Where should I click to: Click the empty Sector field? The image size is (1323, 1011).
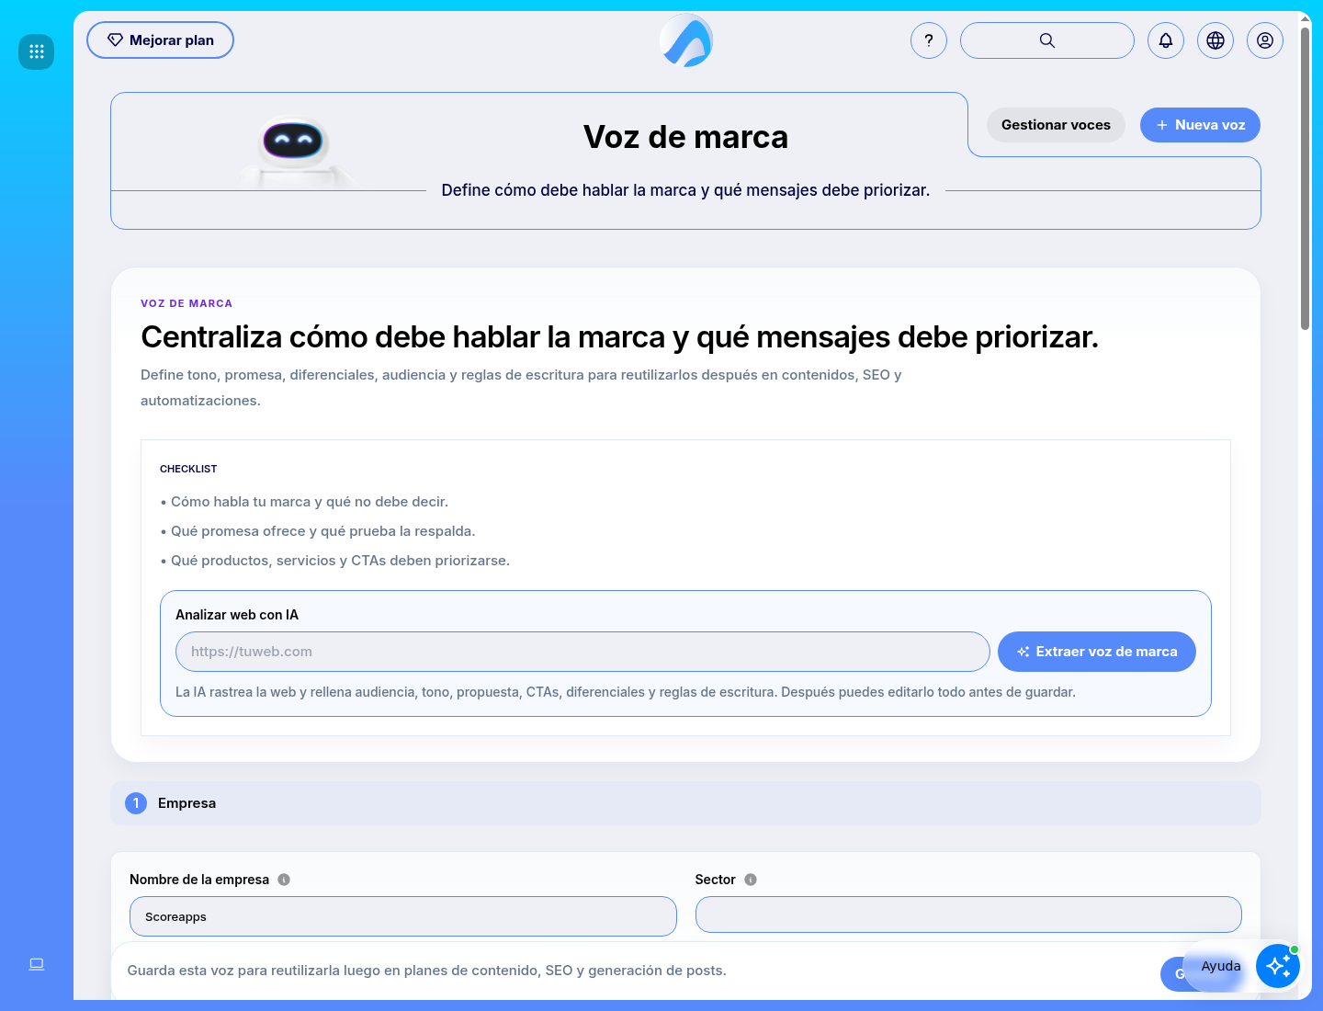pyautogui.click(x=968, y=914)
